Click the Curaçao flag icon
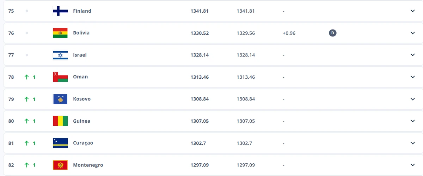This screenshot has height=176, width=423. pos(60,143)
